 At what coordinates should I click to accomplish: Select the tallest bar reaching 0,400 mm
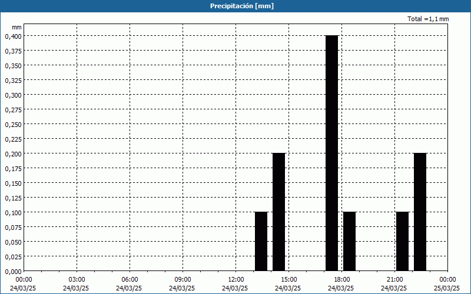pyautogui.click(x=331, y=153)
